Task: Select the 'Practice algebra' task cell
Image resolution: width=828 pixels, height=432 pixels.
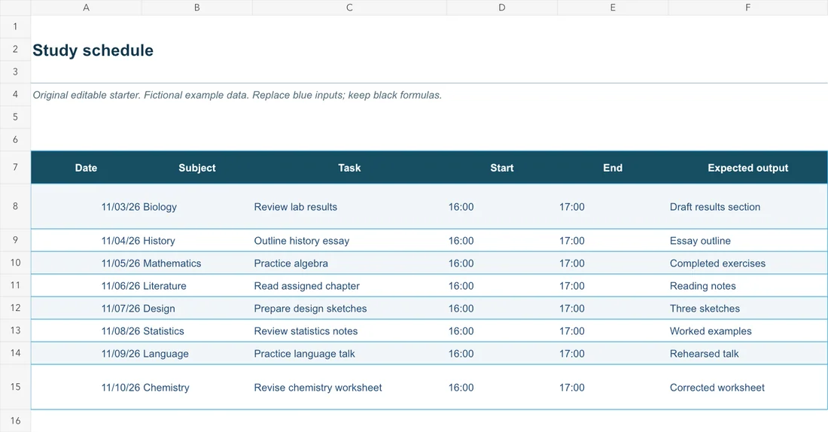Action: (x=349, y=263)
